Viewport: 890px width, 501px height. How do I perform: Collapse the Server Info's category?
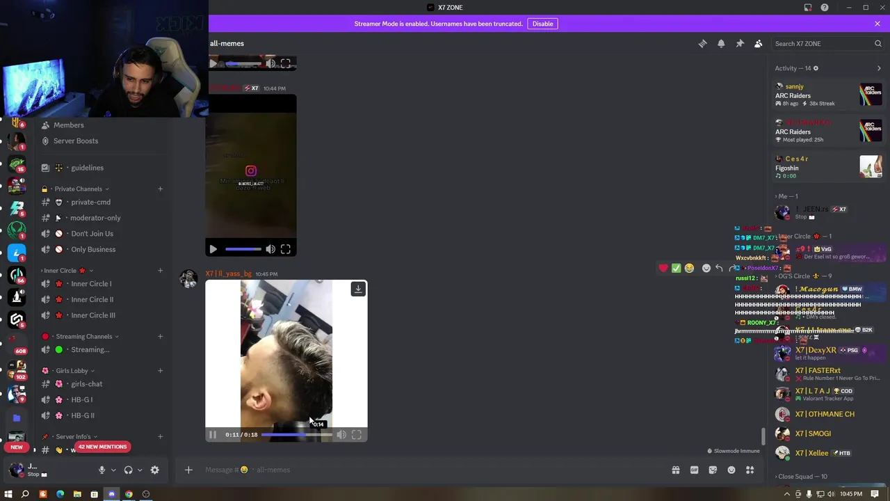coord(73,437)
